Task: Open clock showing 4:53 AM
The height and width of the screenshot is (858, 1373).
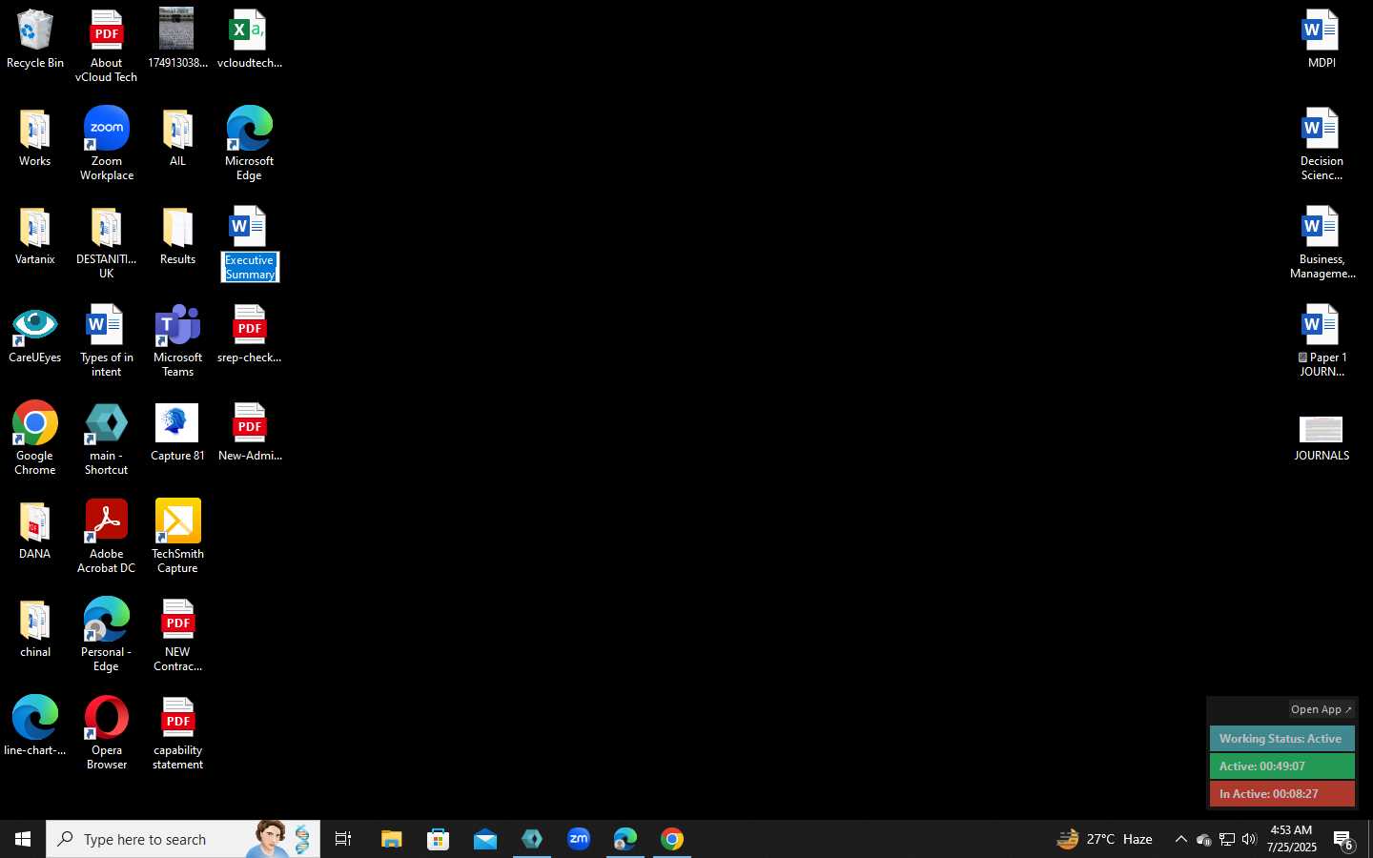Action: point(1291,839)
